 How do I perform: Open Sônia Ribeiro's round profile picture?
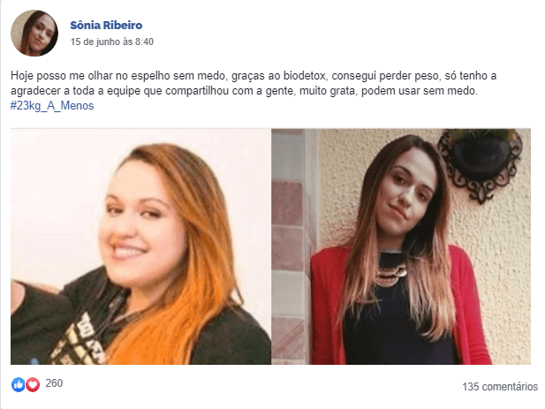click(x=34, y=33)
